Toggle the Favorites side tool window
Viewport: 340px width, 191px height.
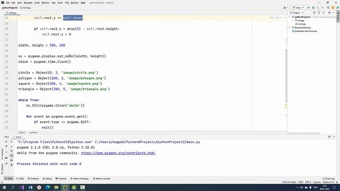click(2, 169)
